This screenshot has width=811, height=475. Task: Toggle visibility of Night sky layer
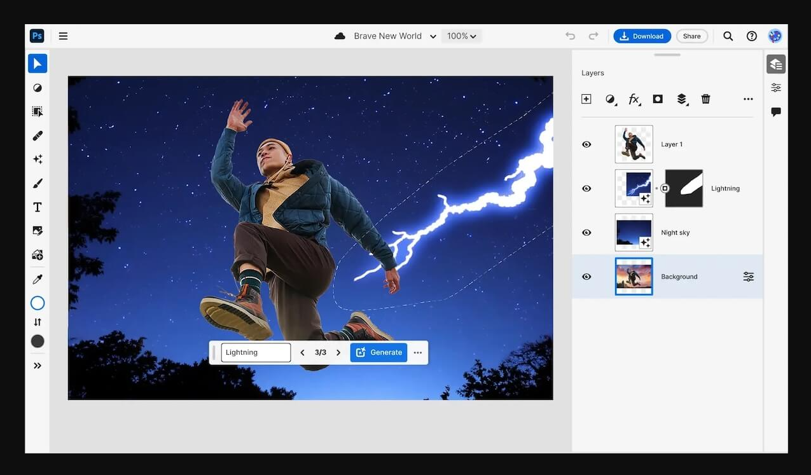[586, 233]
